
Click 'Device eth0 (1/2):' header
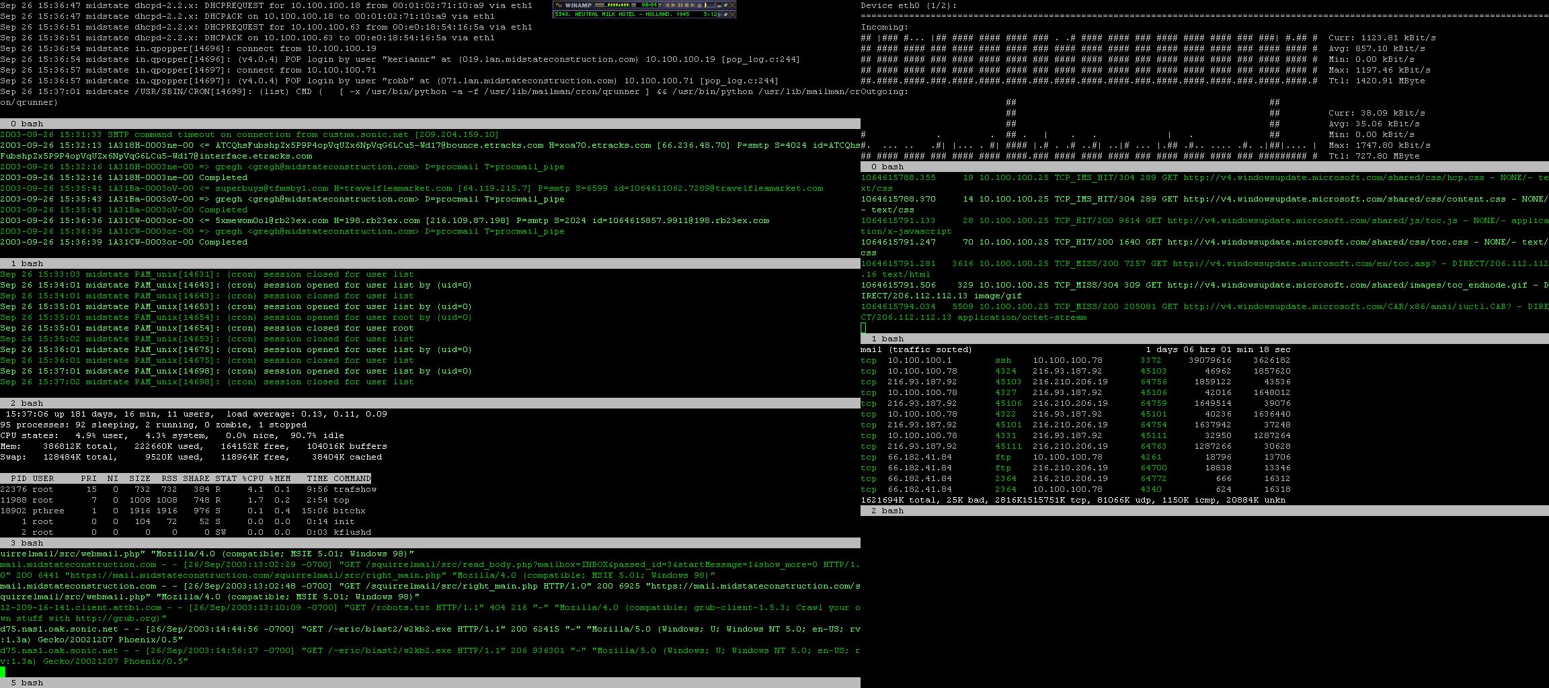point(909,5)
